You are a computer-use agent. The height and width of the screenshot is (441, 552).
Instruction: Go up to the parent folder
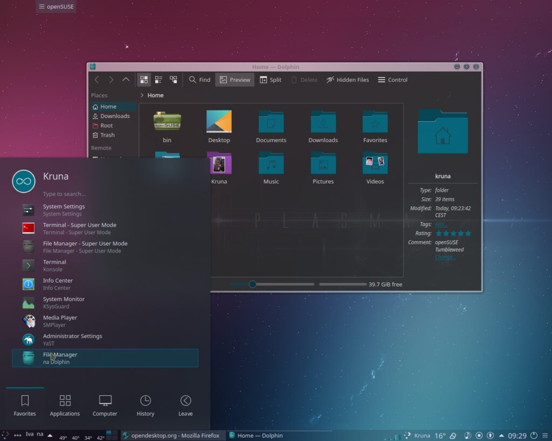pos(126,80)
